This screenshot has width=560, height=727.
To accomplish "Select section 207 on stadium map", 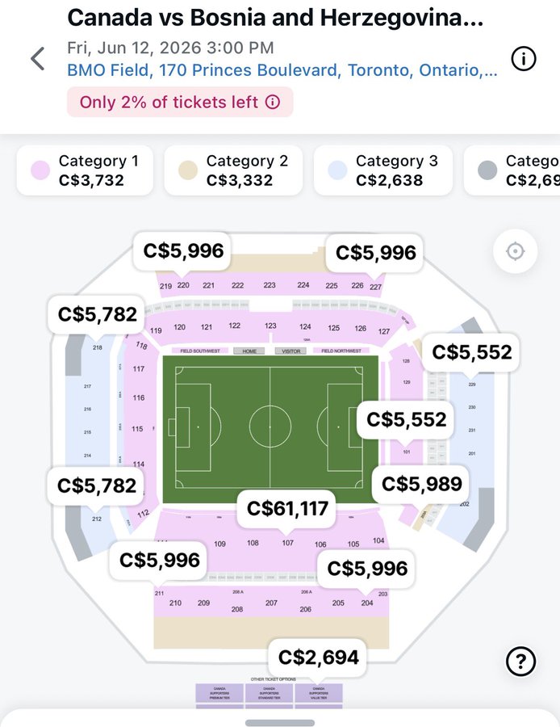I will pyautogui.click(x=271, y=603).
